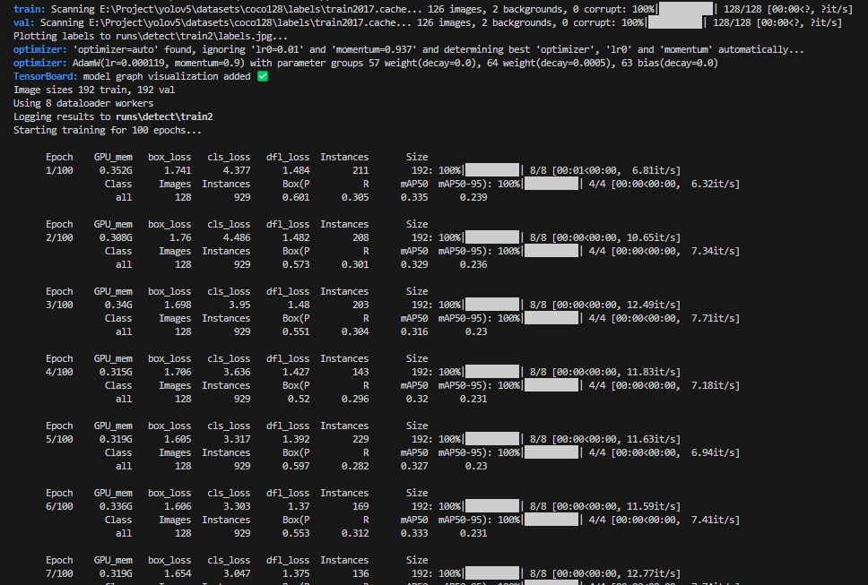The height and width of the screenshot is (585, 868).
Task: Click Instances value 169 in epoch 6
Action: [x=359, y=506]
